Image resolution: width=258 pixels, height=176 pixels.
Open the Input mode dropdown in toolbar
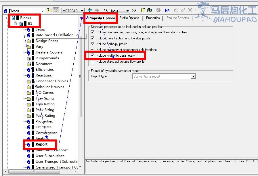128,11
